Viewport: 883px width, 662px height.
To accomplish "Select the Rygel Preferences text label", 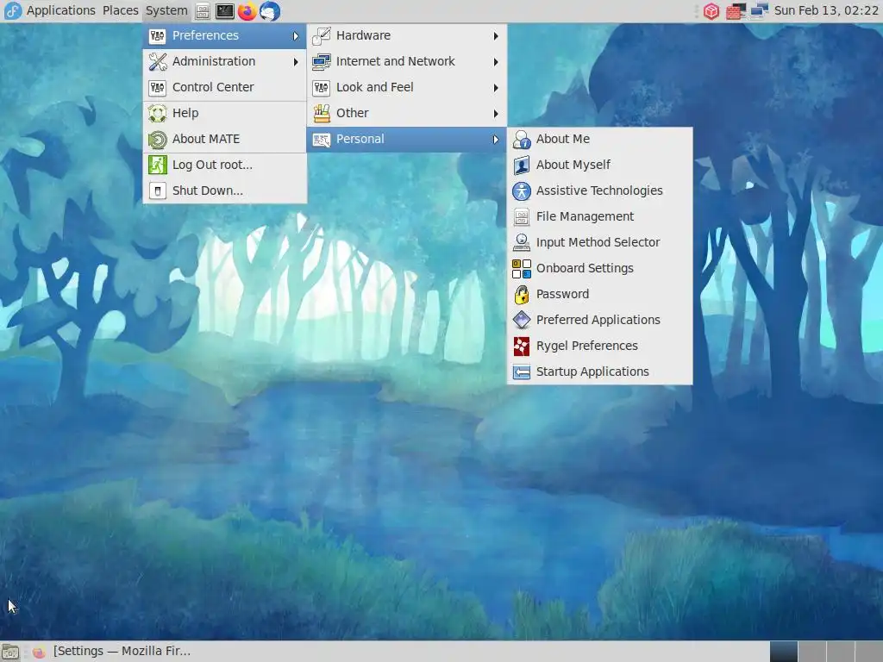I will [x=586, y=347].
